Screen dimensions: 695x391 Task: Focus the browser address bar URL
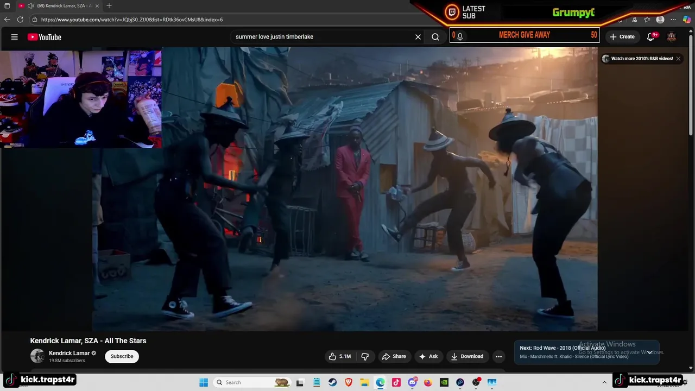(132, 20)
